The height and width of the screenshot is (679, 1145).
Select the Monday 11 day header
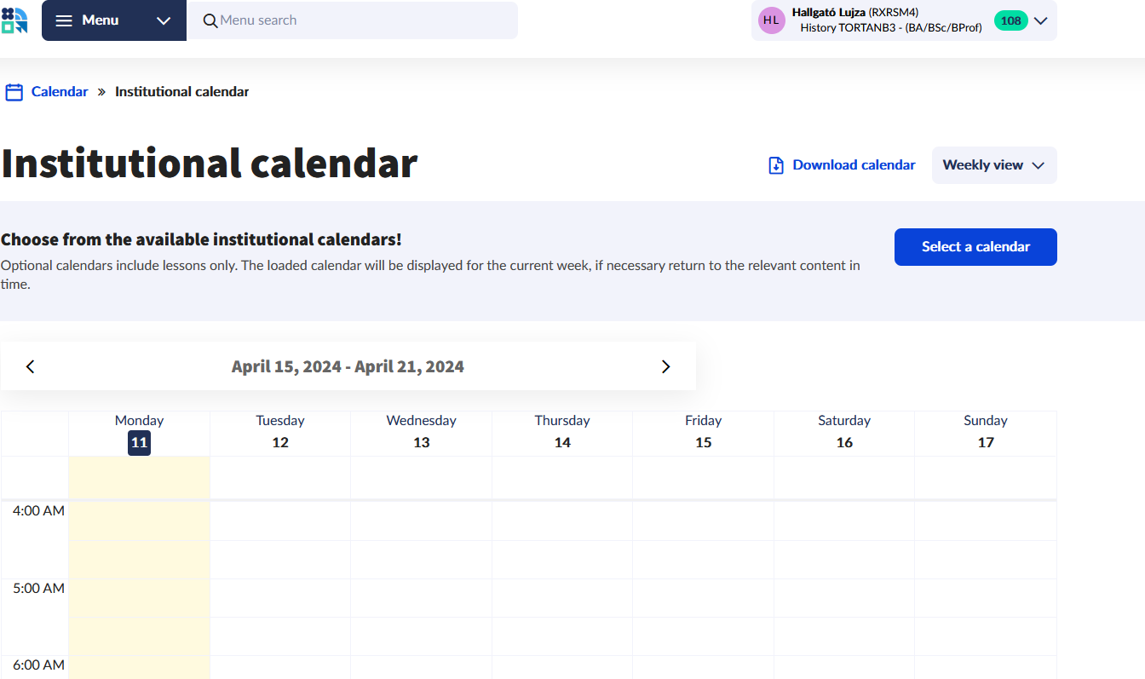[x=139, y=433]
